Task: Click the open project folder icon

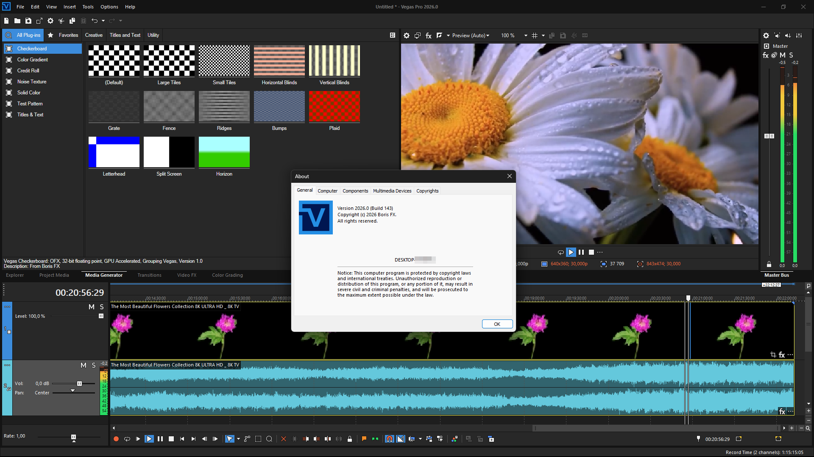Action: click(x=17, y=21)
